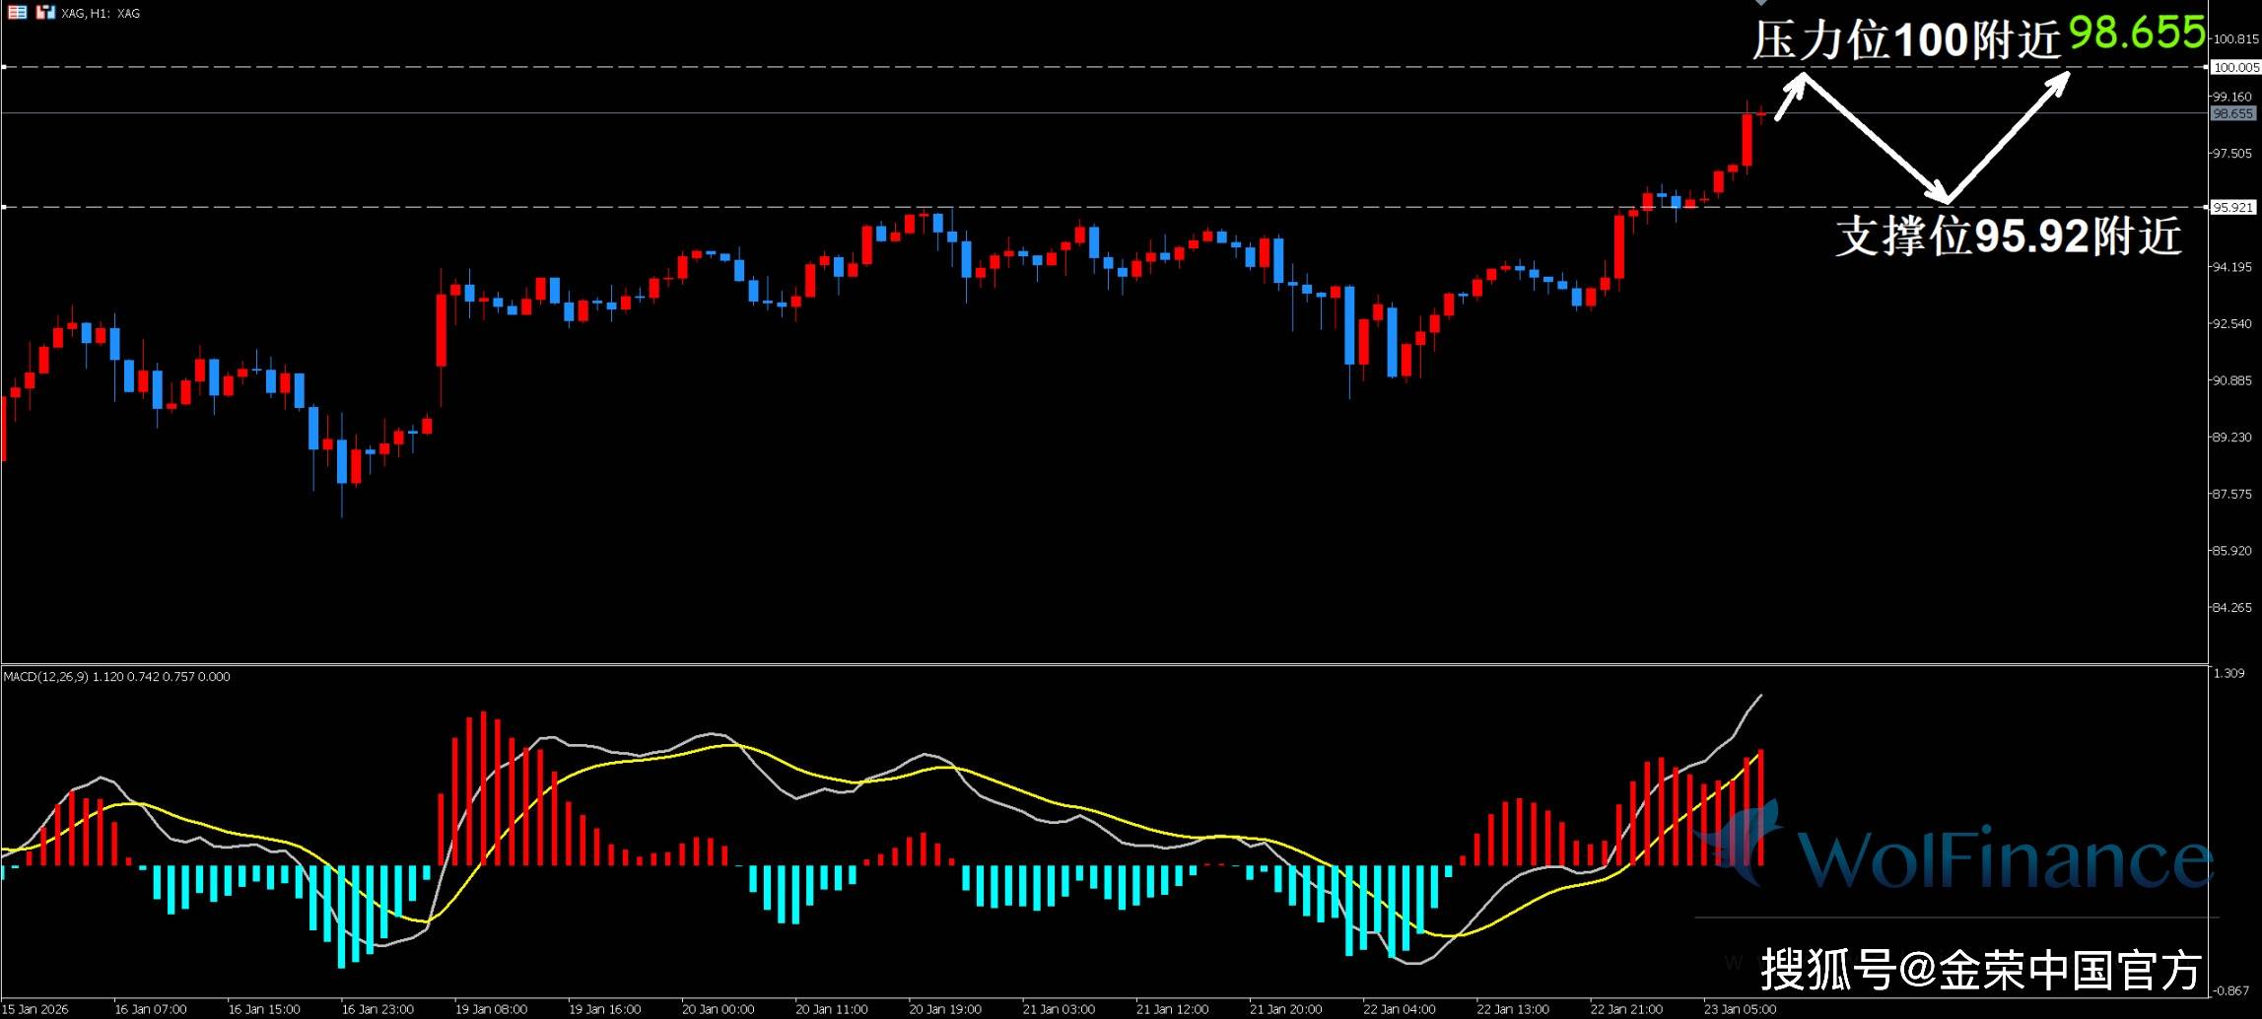This screenshot has width=2262, height=1019.
Task: Click the 22 Jan 04:00 time label
Action: tap(1399, 1009)
